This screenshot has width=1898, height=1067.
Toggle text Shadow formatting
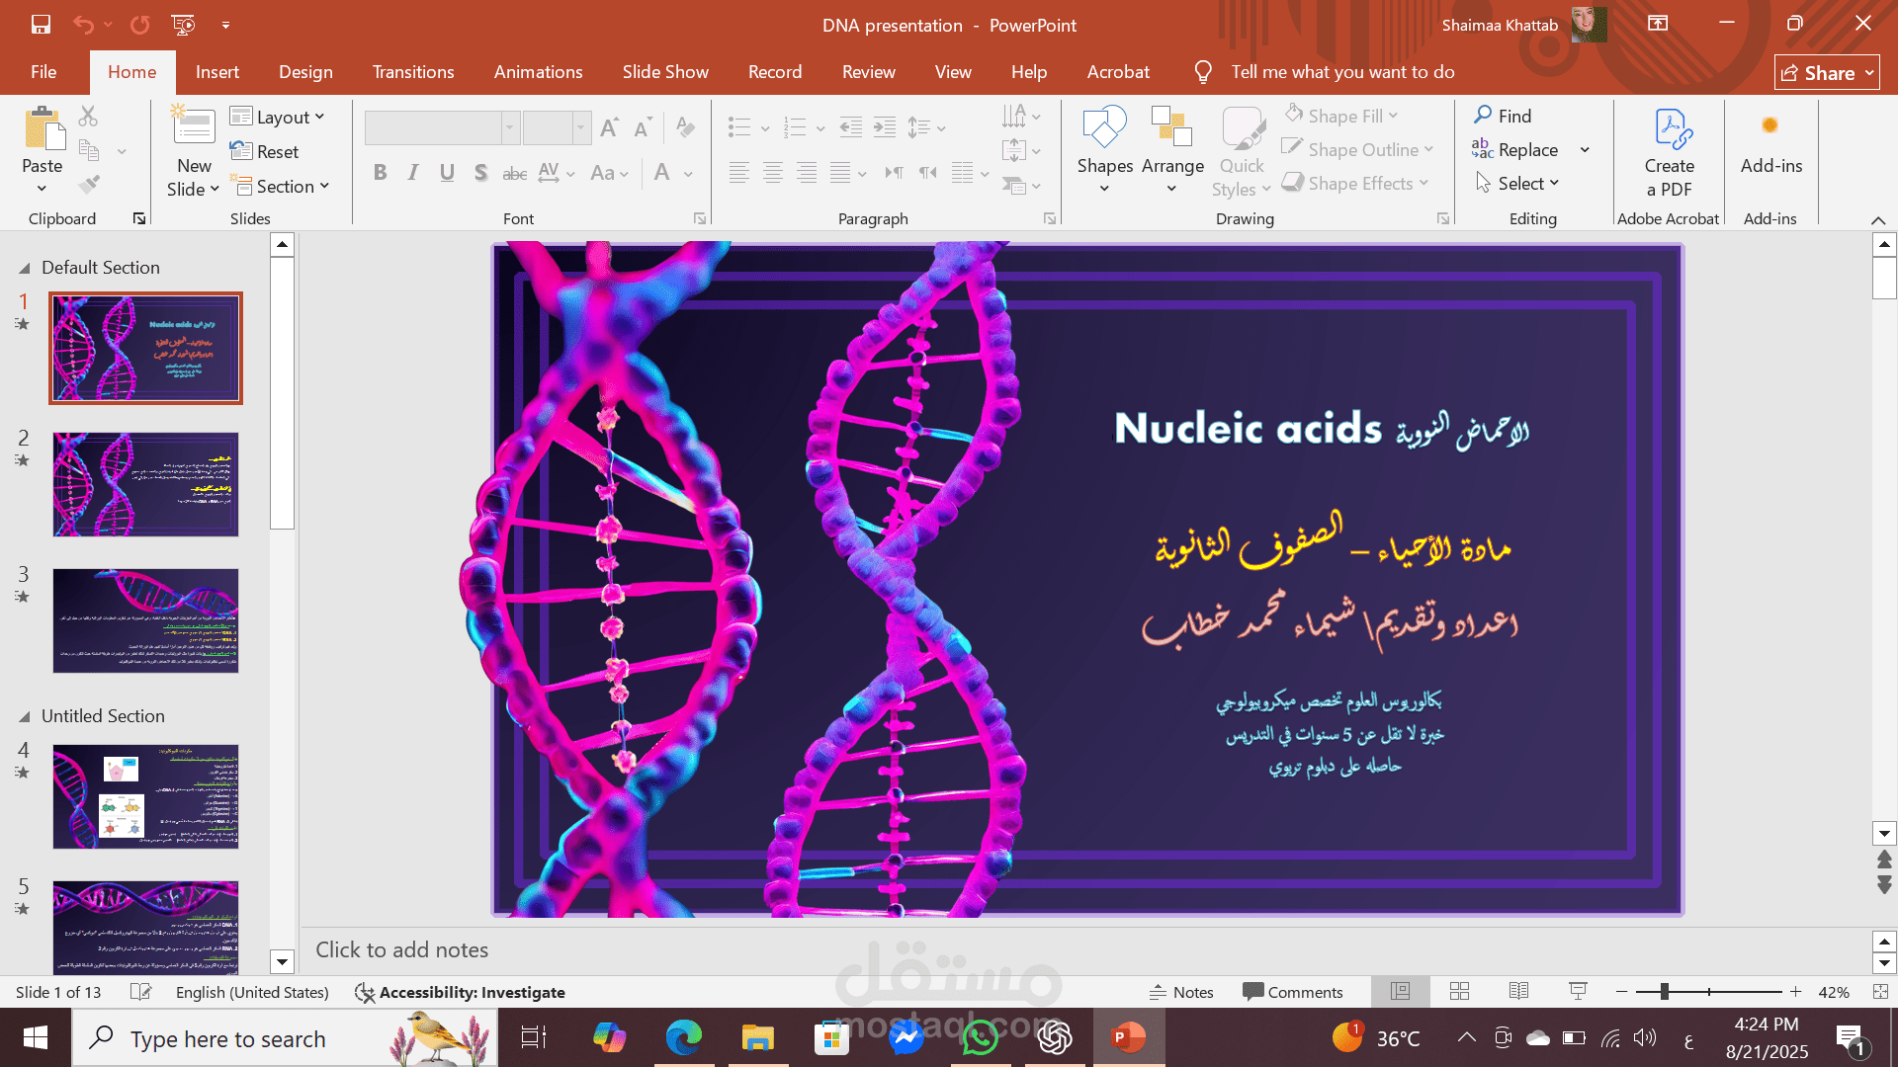click(x=480, y=173)
